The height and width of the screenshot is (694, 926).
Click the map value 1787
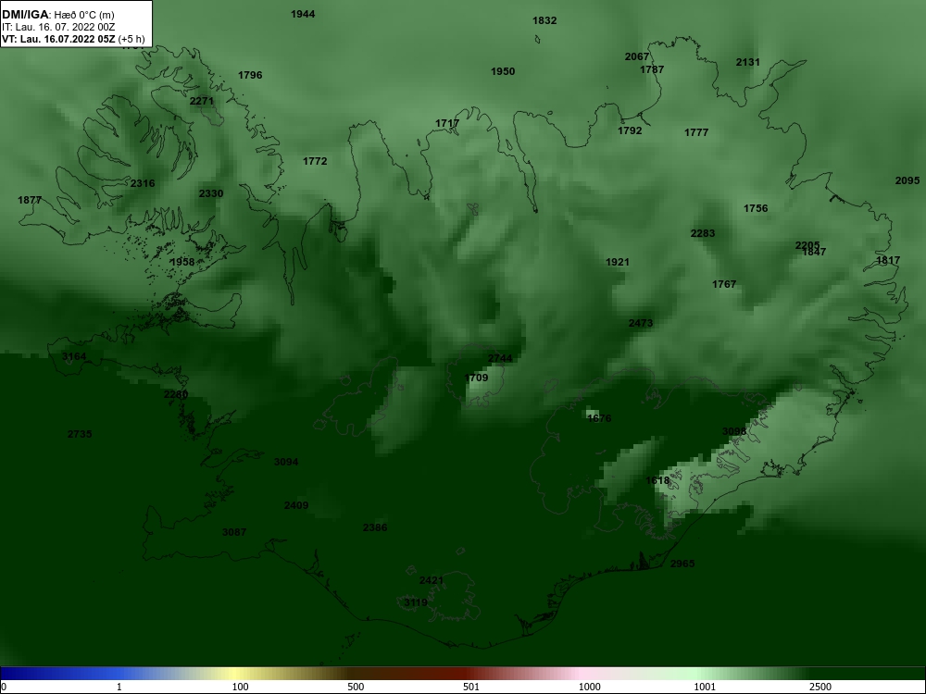point(652,69)
